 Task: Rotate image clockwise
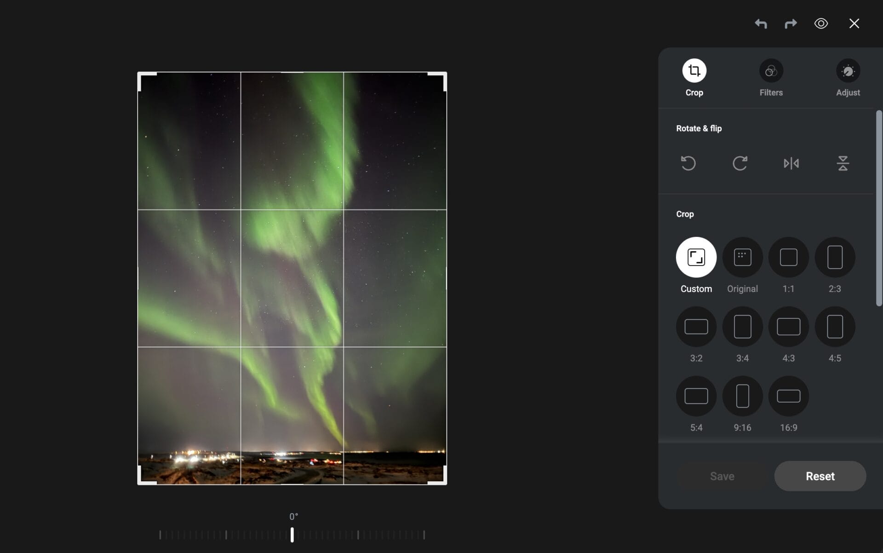point(740,163)
